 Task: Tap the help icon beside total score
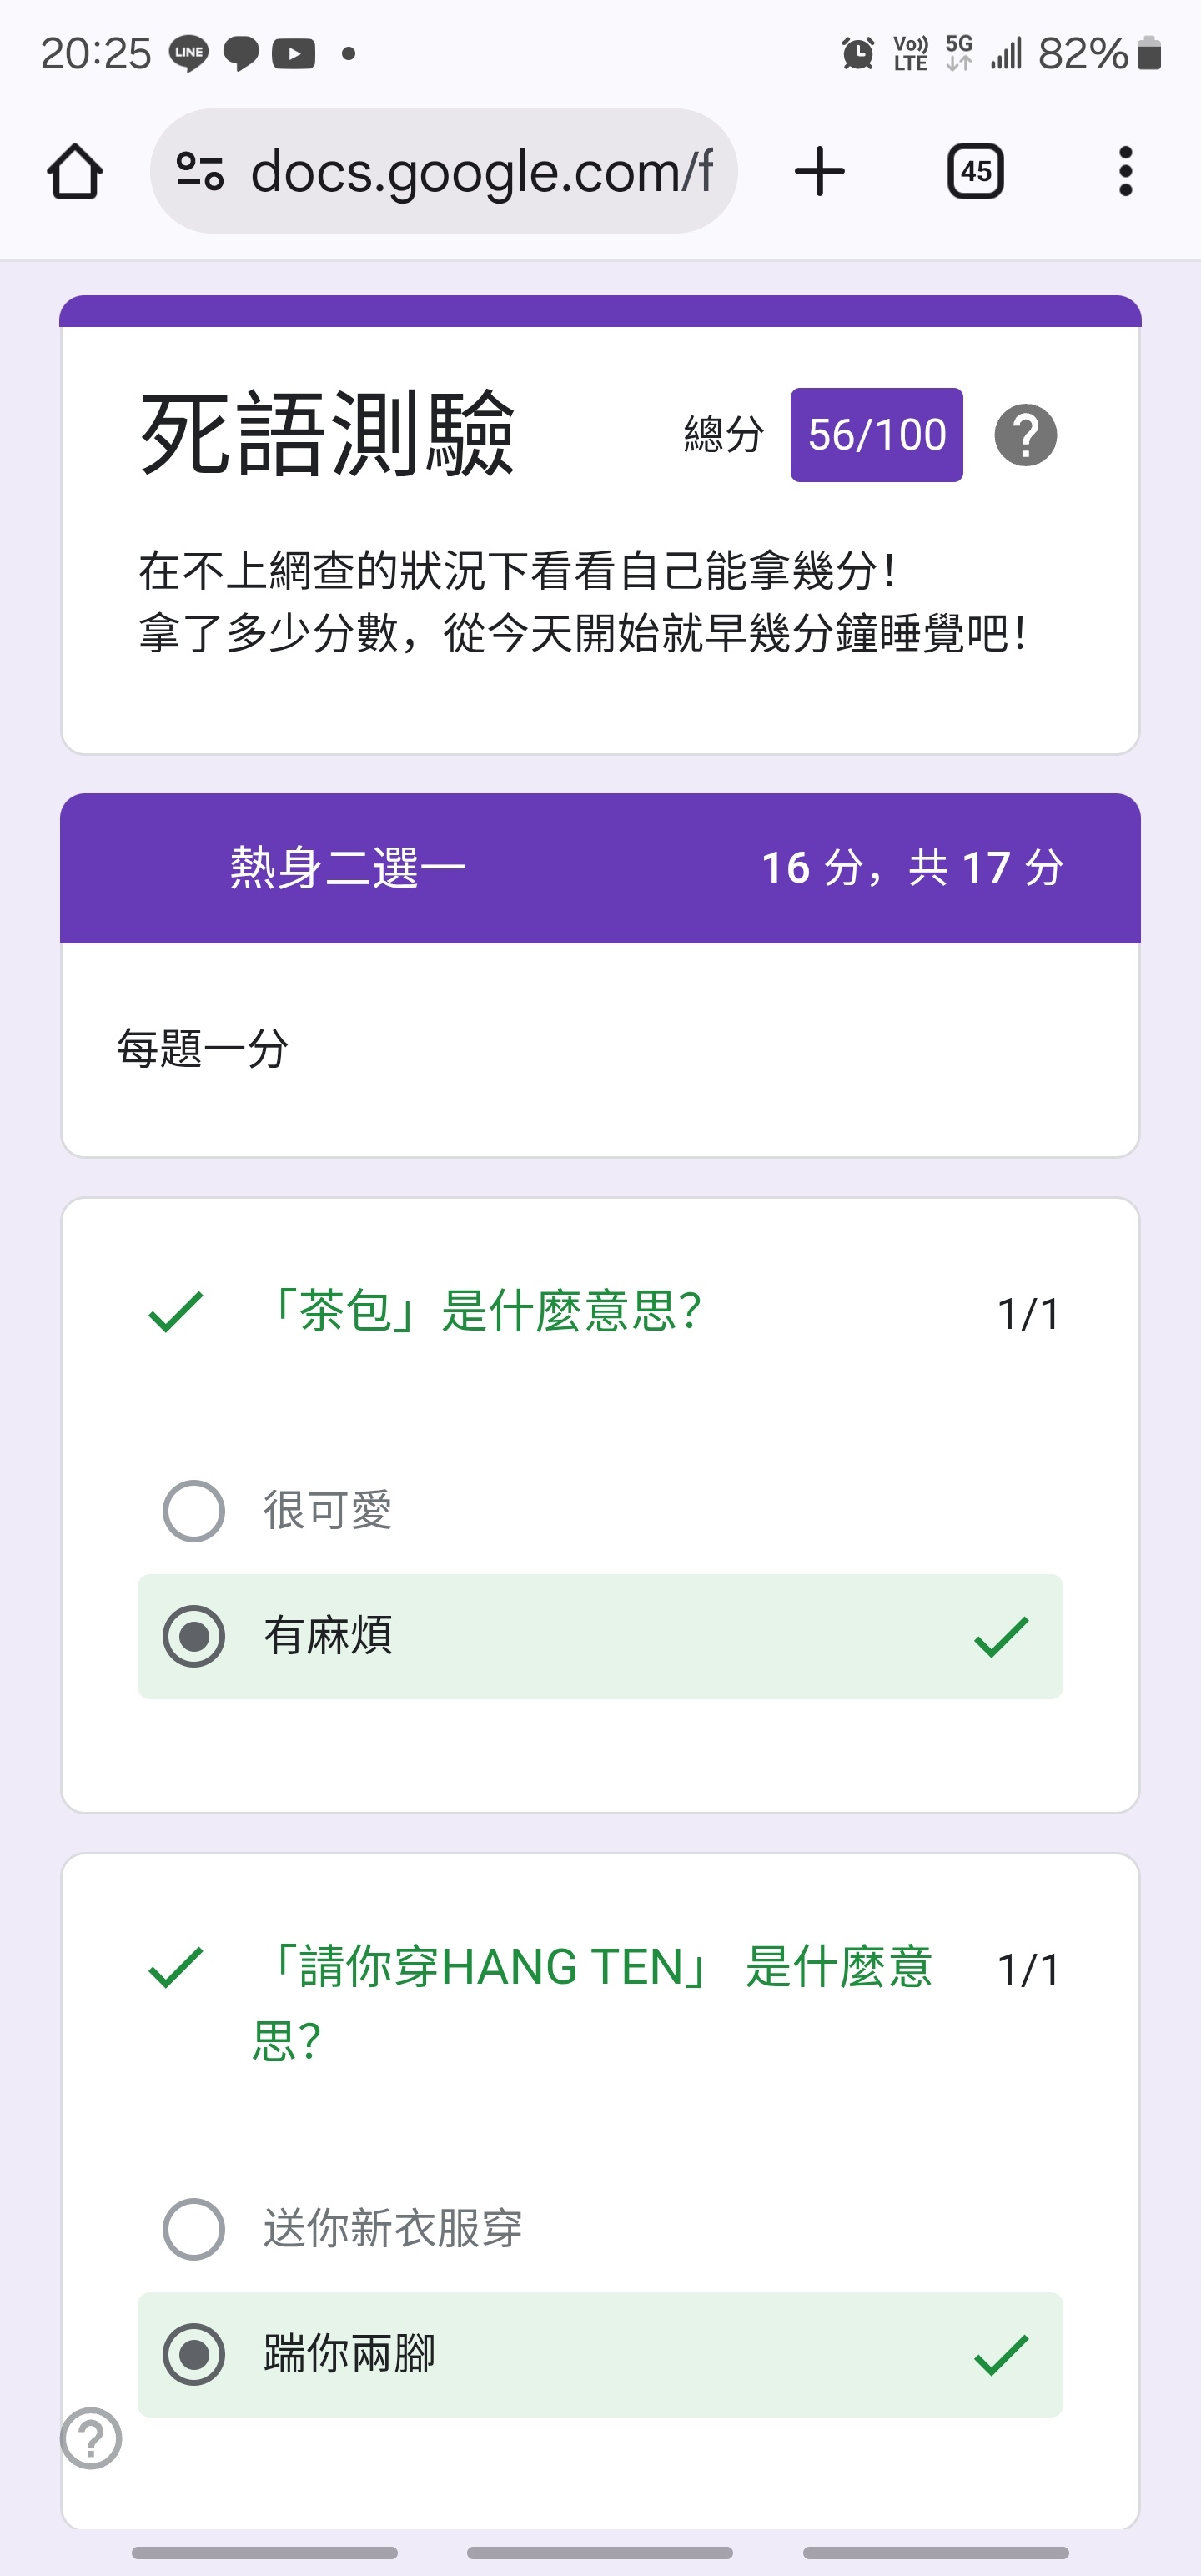1025,435
